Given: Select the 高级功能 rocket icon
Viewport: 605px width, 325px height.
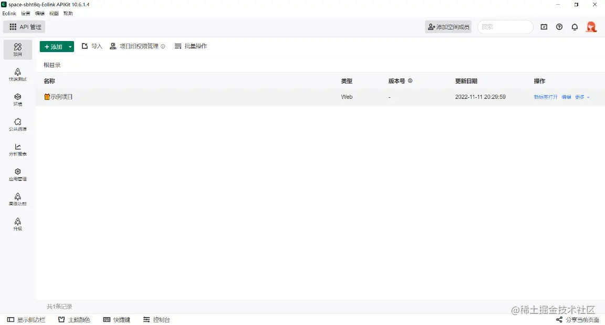Looking at the screenshot, I should coord(17,200).
